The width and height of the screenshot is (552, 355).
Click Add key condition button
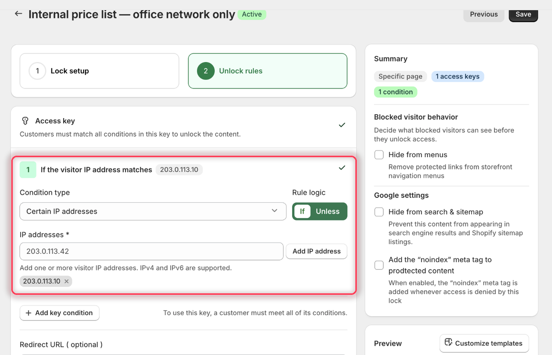coord(59,313)
